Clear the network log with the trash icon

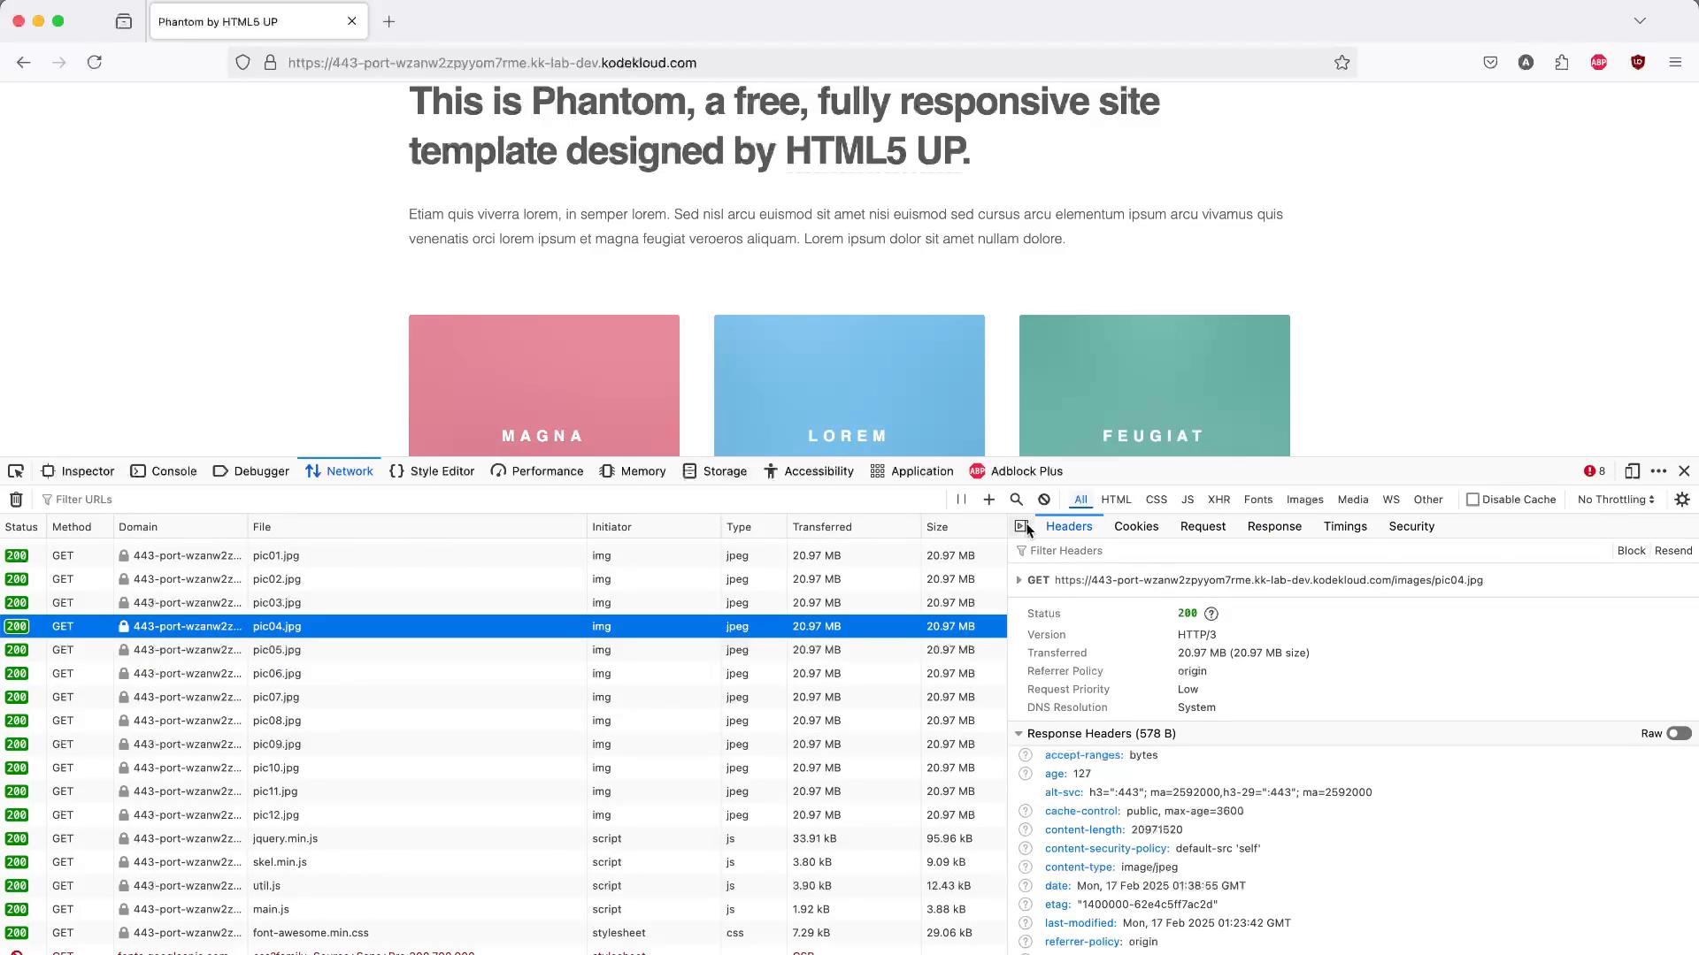16,500
